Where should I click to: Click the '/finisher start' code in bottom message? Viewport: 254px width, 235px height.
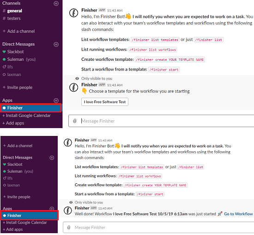[150, 194]
